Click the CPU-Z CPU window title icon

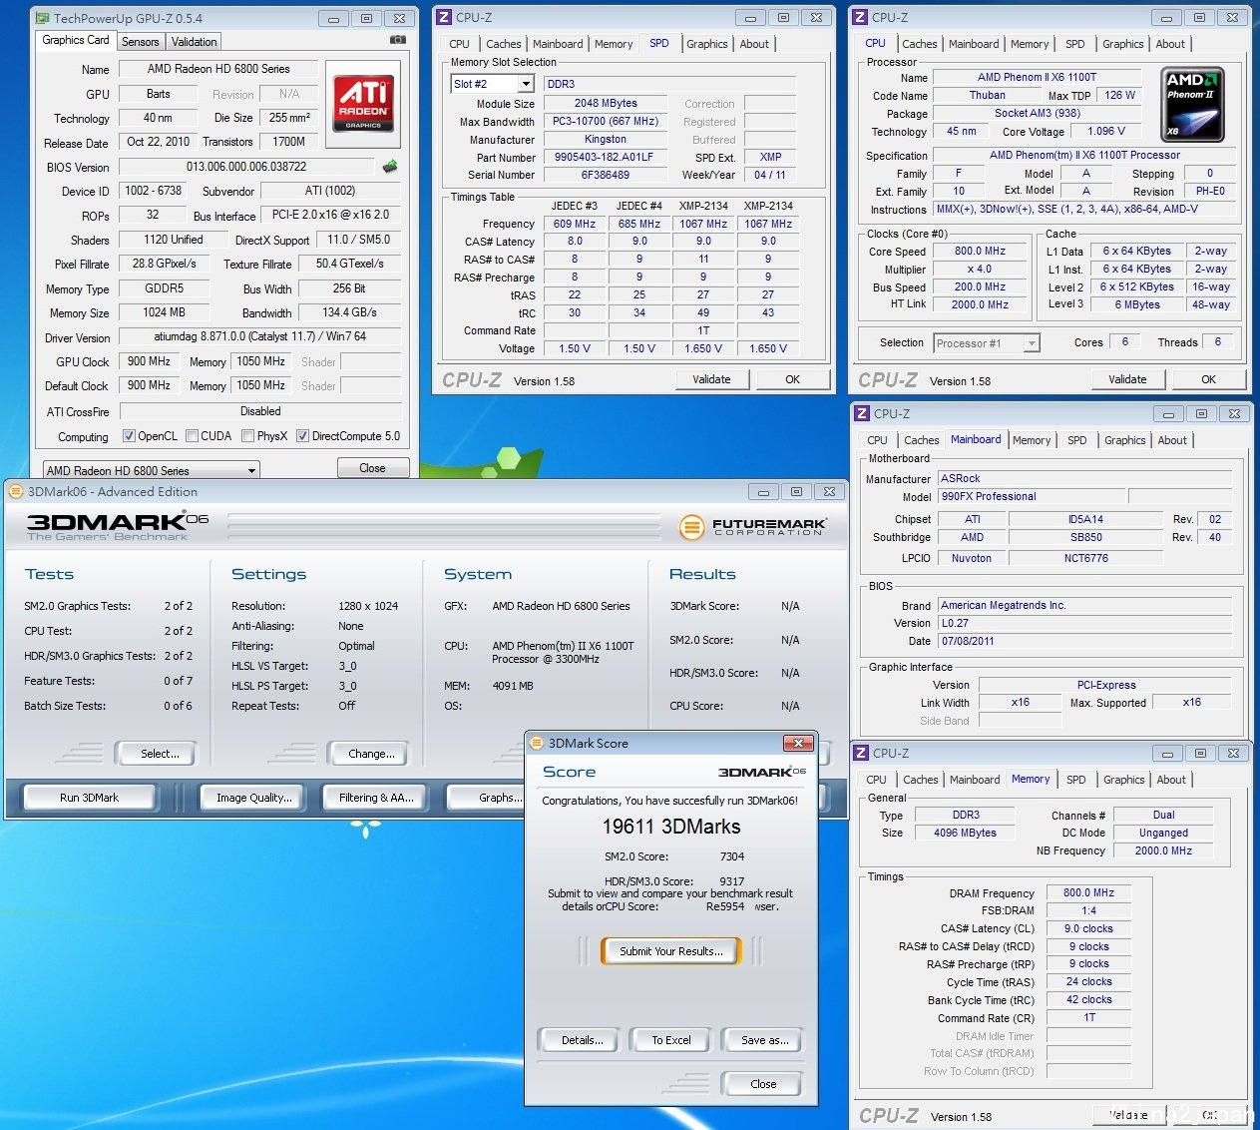[861, 17]
